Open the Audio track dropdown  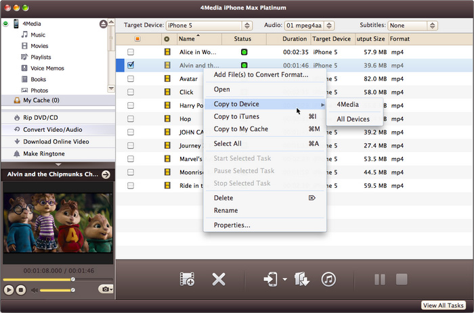[x=309, y=26]
